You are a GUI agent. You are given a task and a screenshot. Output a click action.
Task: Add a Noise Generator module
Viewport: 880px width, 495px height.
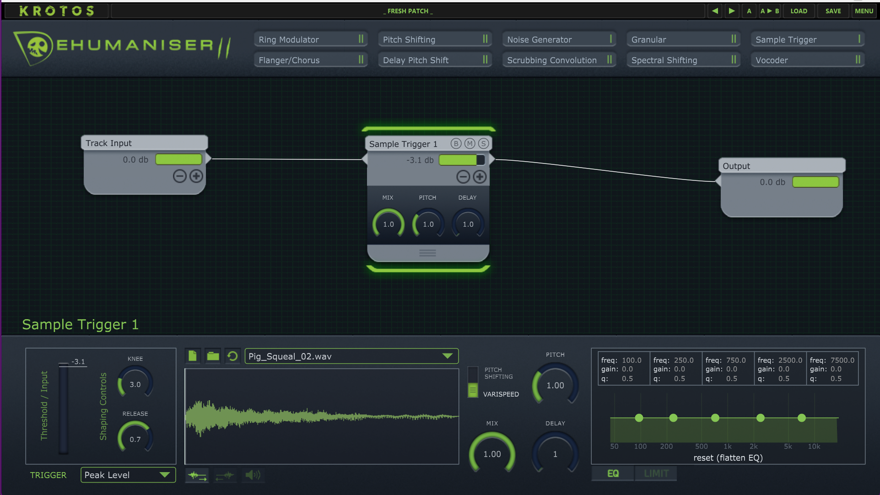[559, 39]
